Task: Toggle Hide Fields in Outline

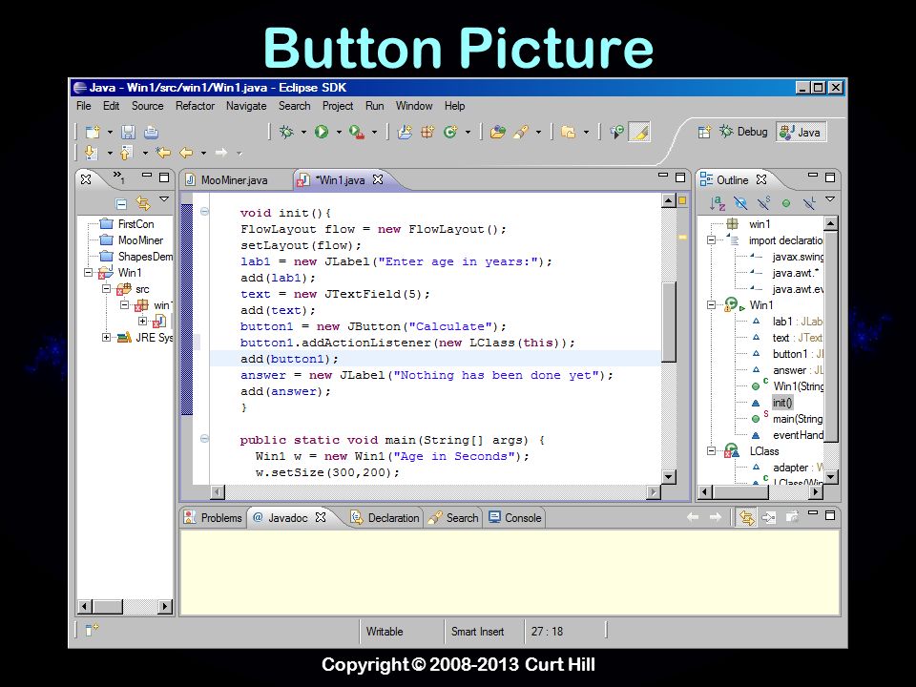Action: [740, 203]
